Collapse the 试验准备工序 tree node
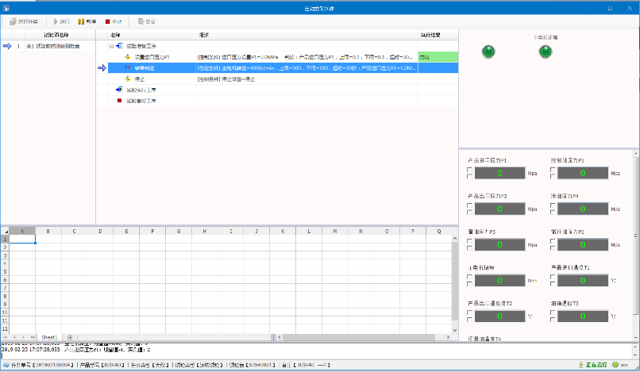 click(111, 46)
